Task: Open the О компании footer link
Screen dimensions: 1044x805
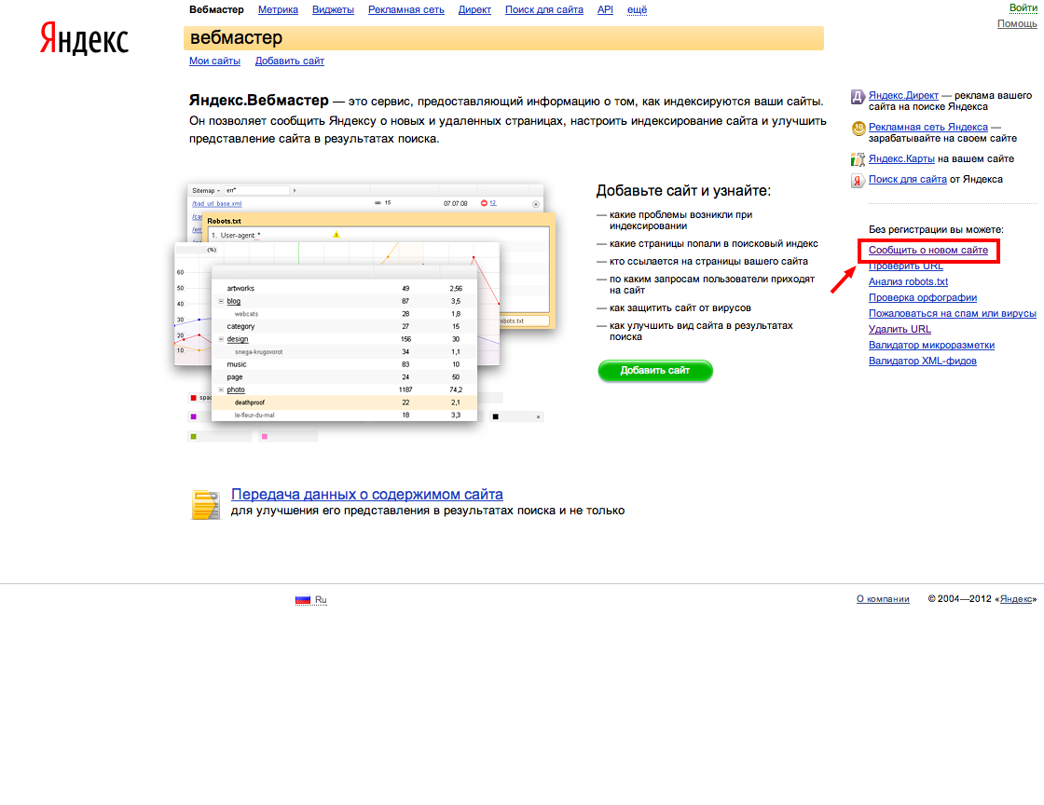Action: [x=883, y=599]
